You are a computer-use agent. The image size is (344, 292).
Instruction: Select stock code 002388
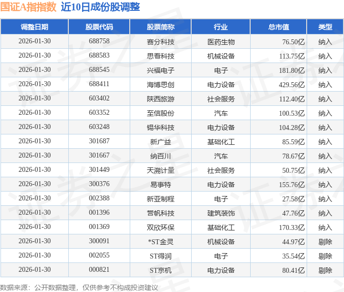[99, 198]
